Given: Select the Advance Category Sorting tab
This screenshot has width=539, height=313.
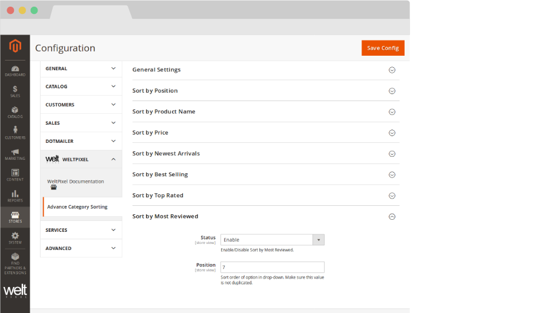Looking at the screenshot, I should pos(78,207).
